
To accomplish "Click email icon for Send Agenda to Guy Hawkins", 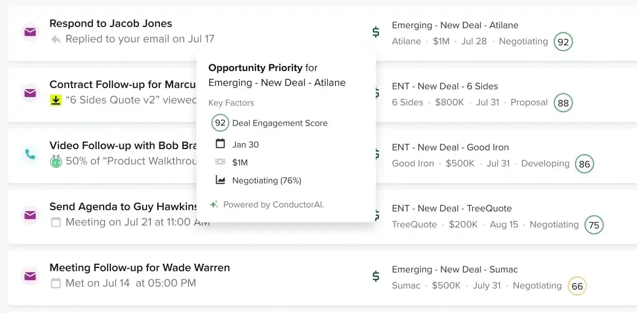I will [30, 215].
